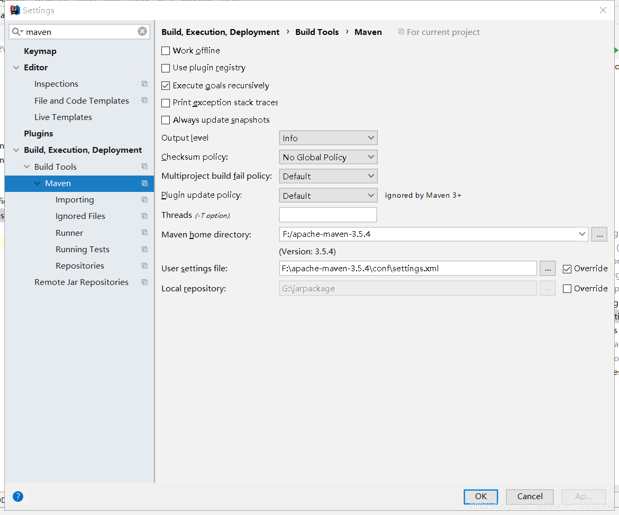Toggle Override for Local repository
Image resolution: width=619 pixels, height=515 pixels.
(x=567, y=289)
